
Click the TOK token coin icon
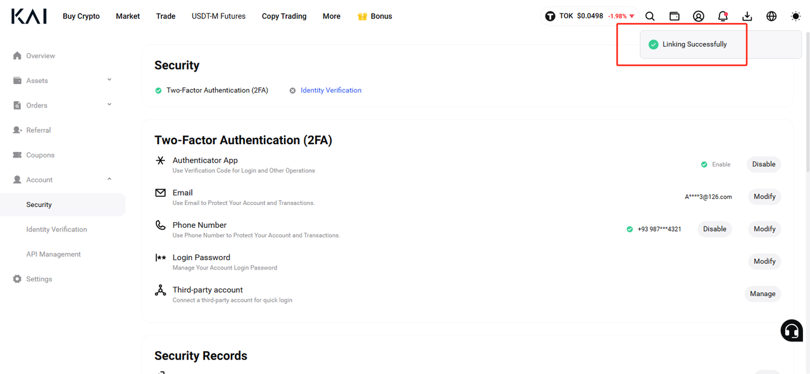(550, 16)
